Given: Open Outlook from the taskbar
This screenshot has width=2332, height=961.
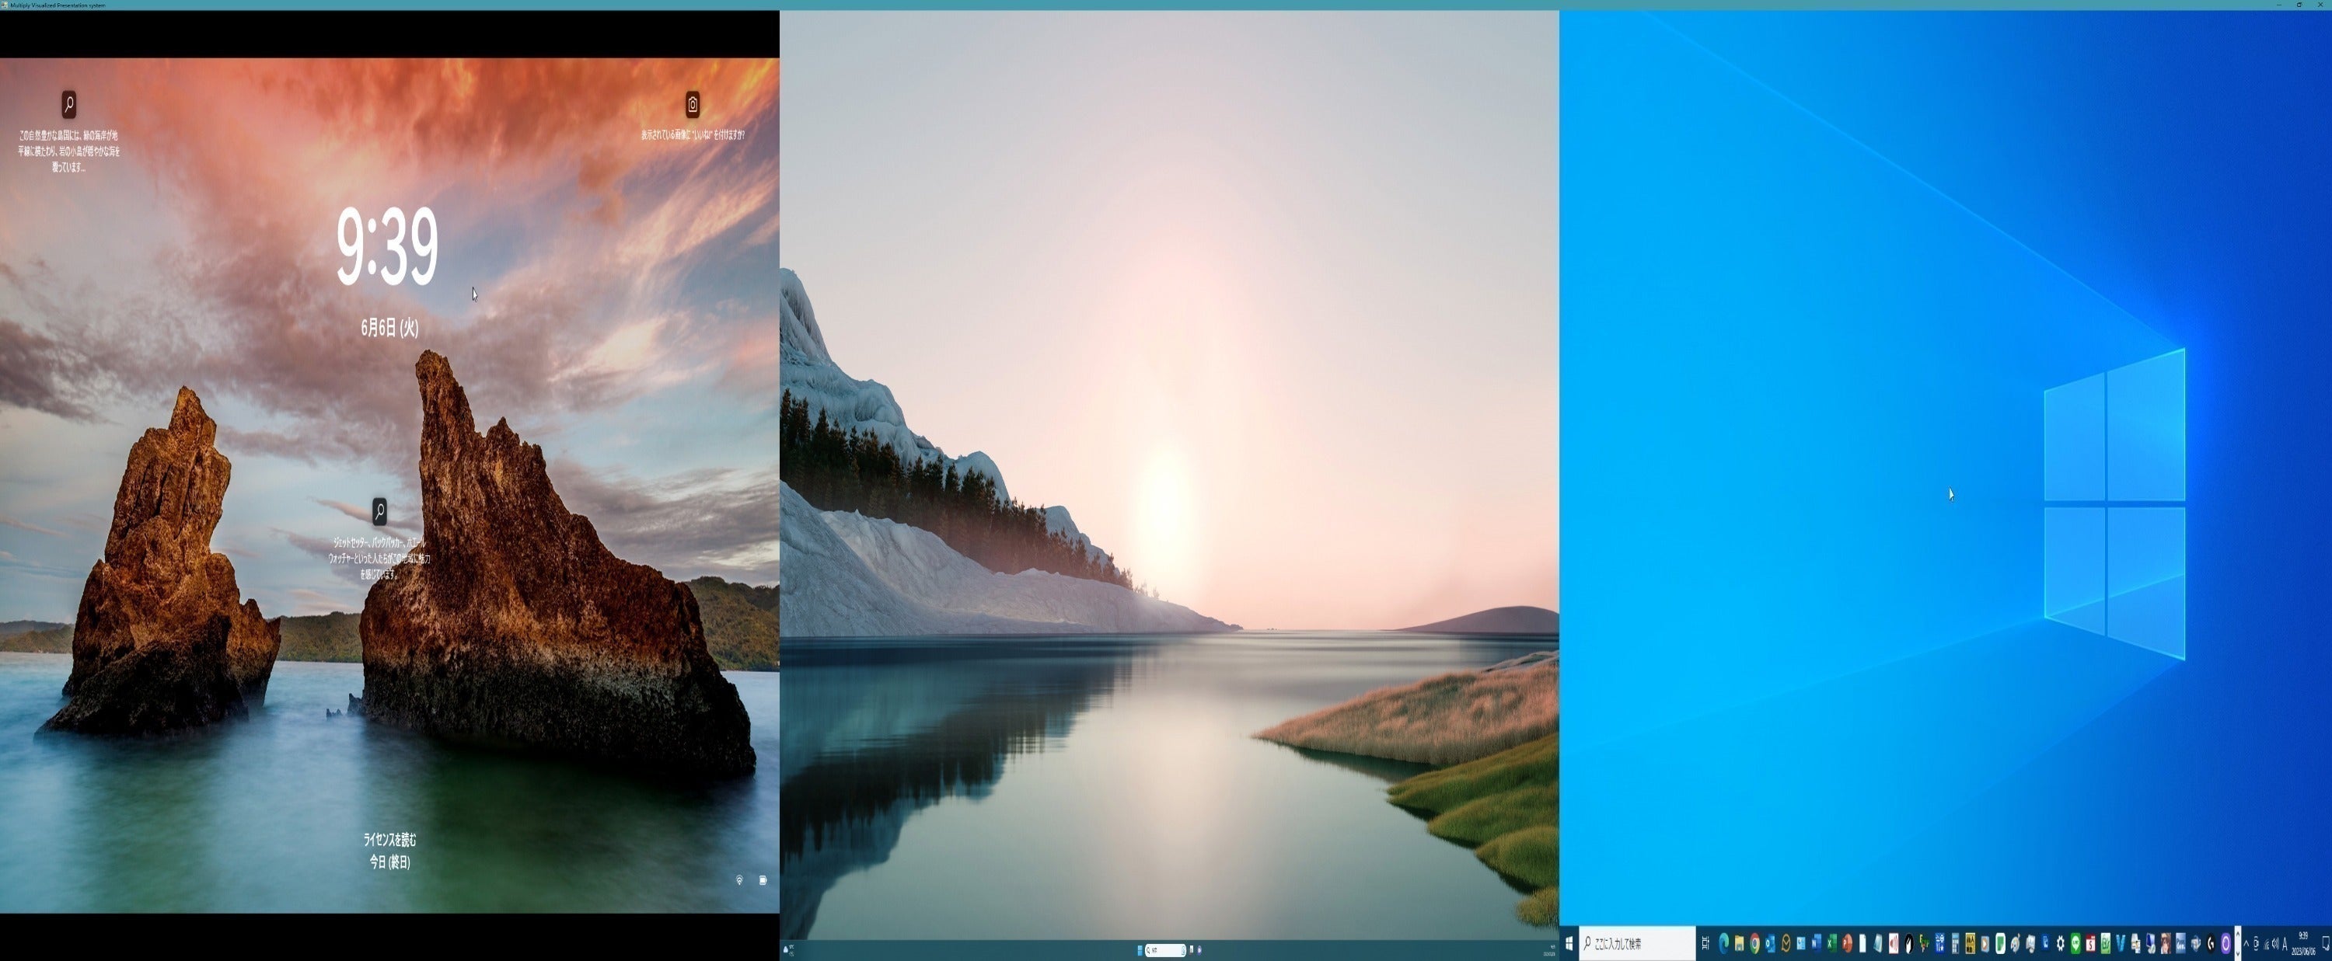Looking at the screenshot, I should pyautogui.click(x=1771, y=944).
